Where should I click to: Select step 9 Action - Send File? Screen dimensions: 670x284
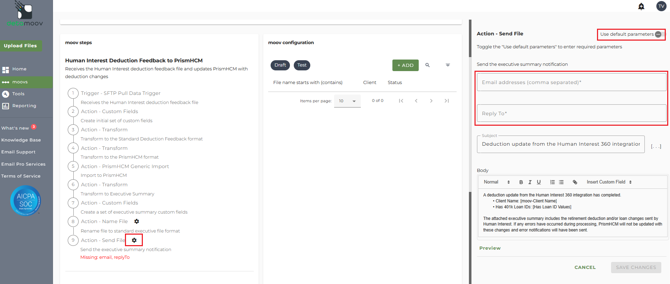pyautogui.click(x=103, y=240)
